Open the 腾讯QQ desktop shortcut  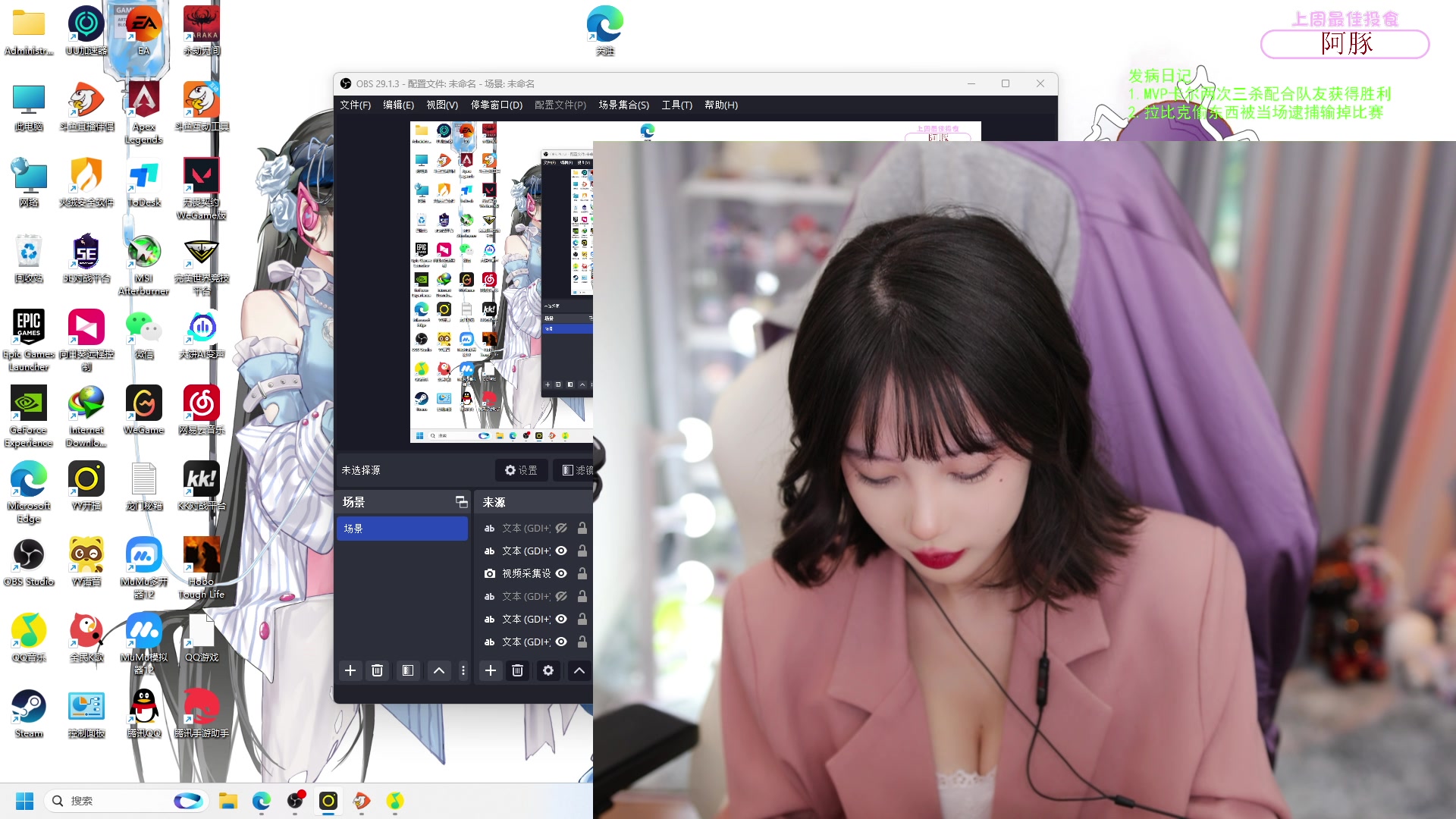click(143, 714)
